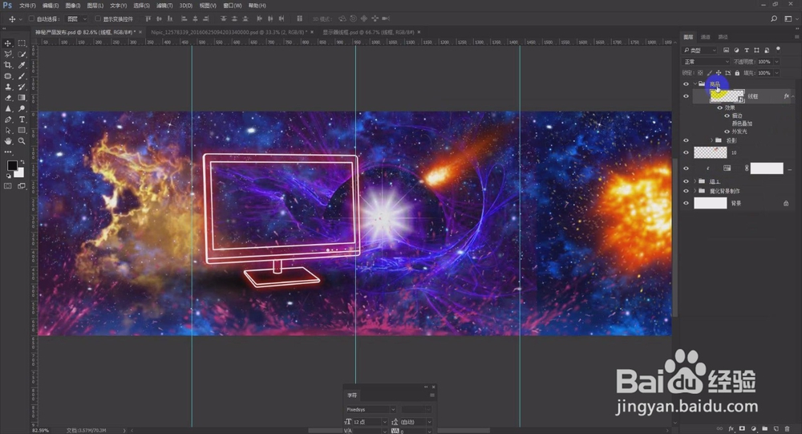Select the Crop tool

click(8, 65)
